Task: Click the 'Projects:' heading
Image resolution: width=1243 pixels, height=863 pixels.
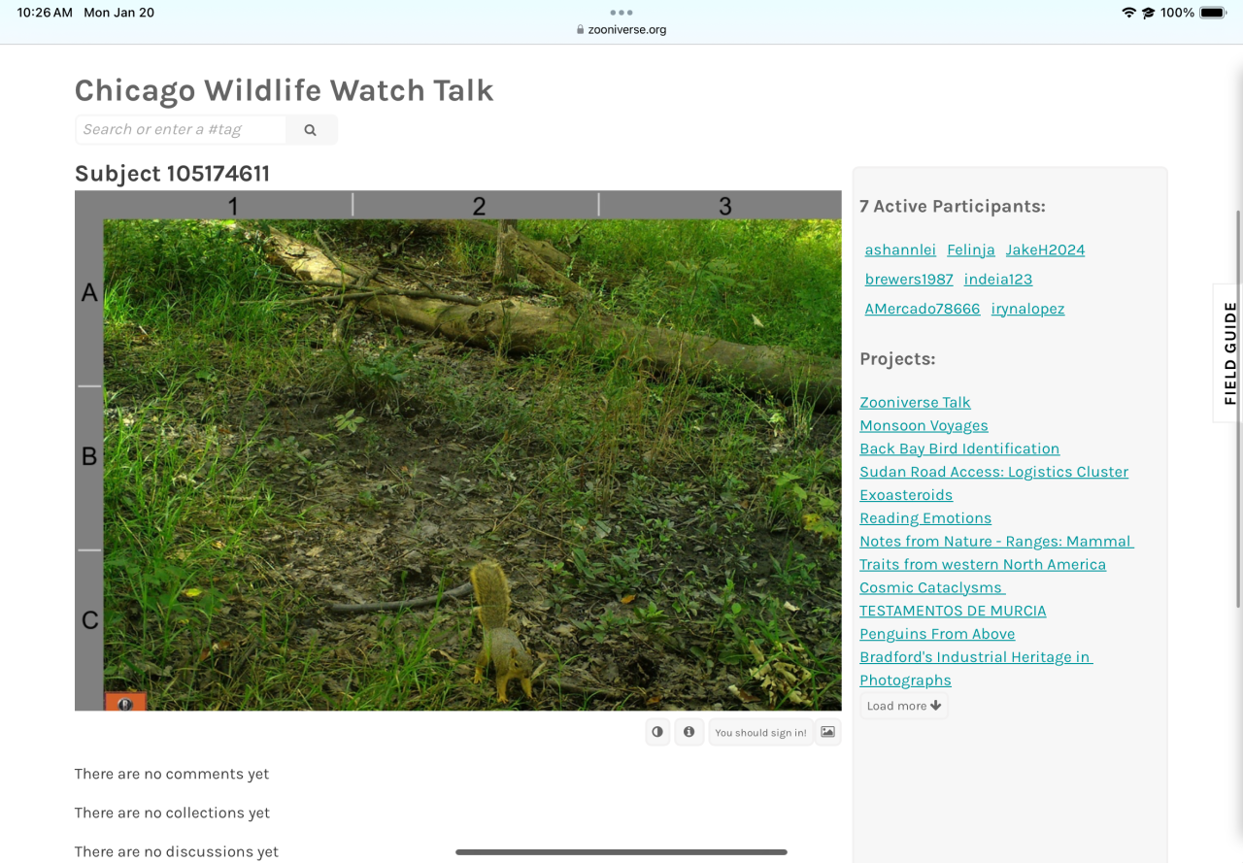Action: [897, 358]
